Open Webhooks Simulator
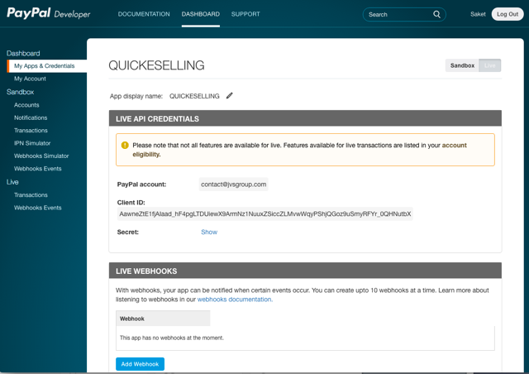529x374 pixels. click(x=41, y=156)
